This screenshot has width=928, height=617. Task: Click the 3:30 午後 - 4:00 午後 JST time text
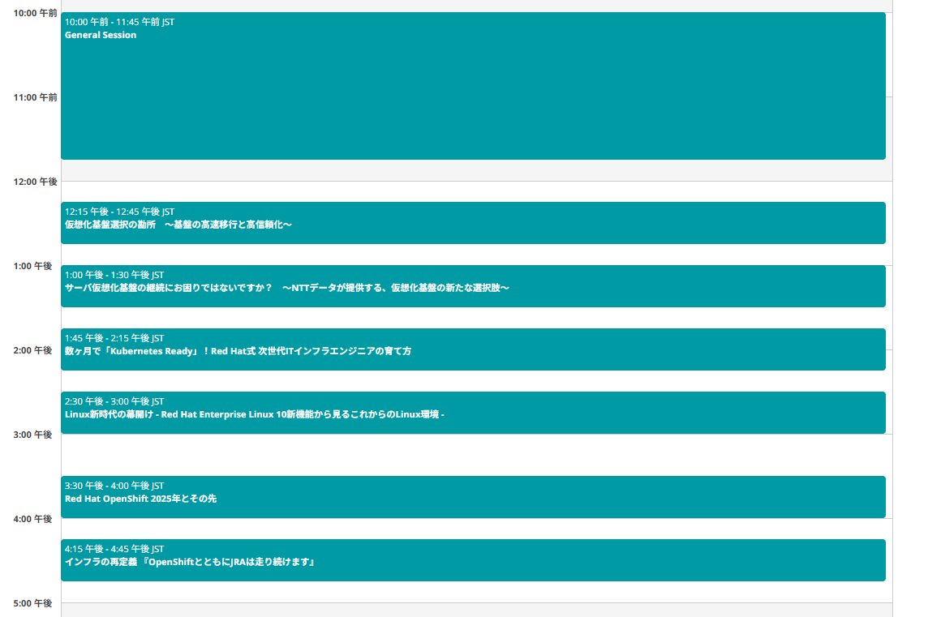coord(114,486)
